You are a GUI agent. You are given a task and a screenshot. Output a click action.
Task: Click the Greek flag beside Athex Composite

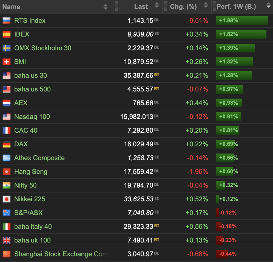tap(7, 158)
